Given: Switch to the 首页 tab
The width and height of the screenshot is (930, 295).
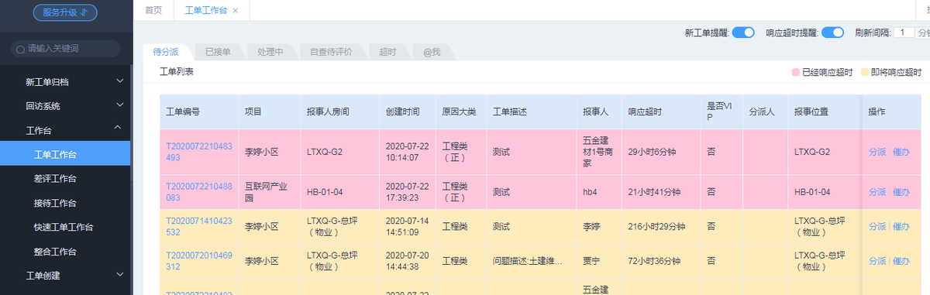Looking at the screenshot, I should (x=153, y=10).
